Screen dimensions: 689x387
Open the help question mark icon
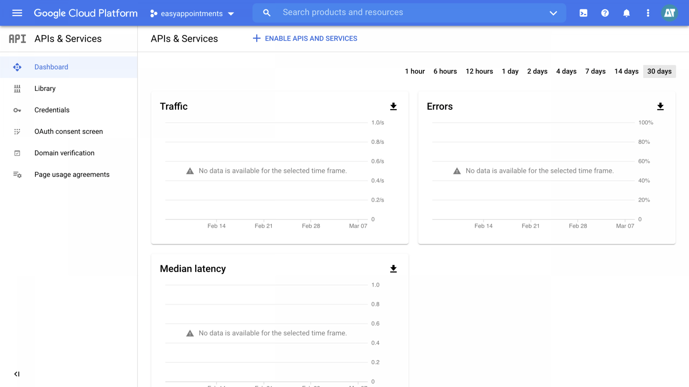[605, 13]
